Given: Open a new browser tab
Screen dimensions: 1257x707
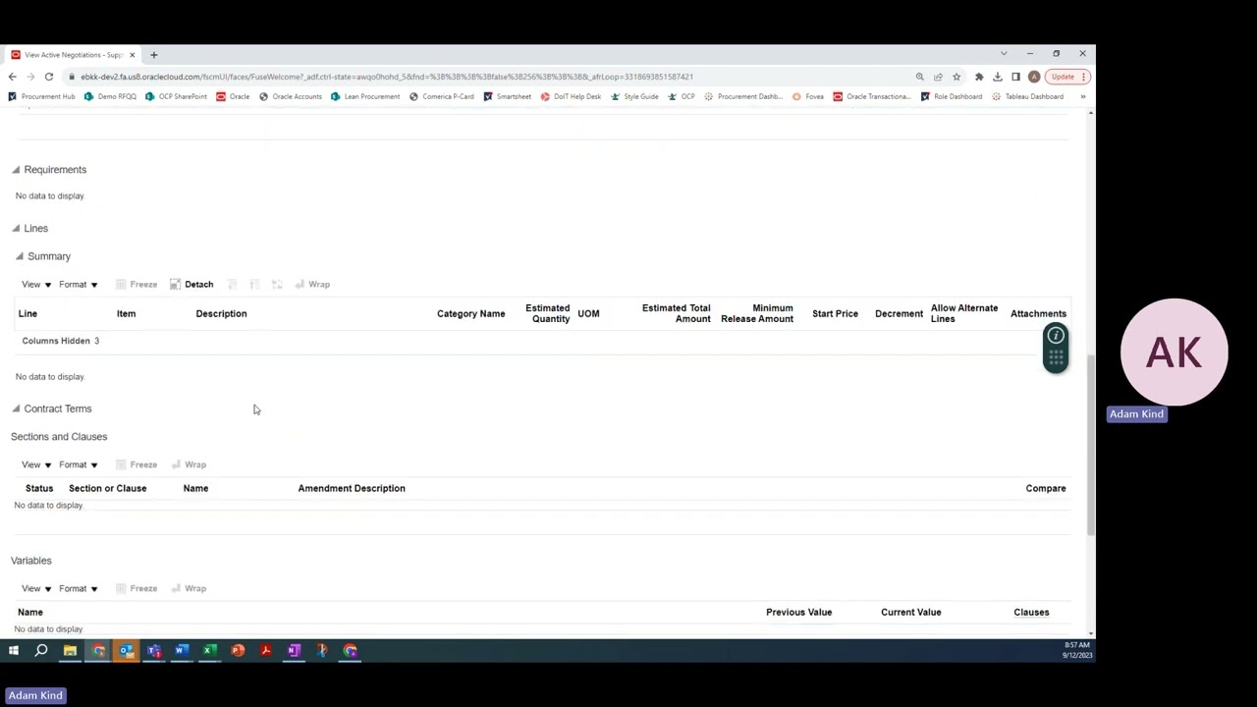Looking at the screenshot, I should click(x=153, y=55).
